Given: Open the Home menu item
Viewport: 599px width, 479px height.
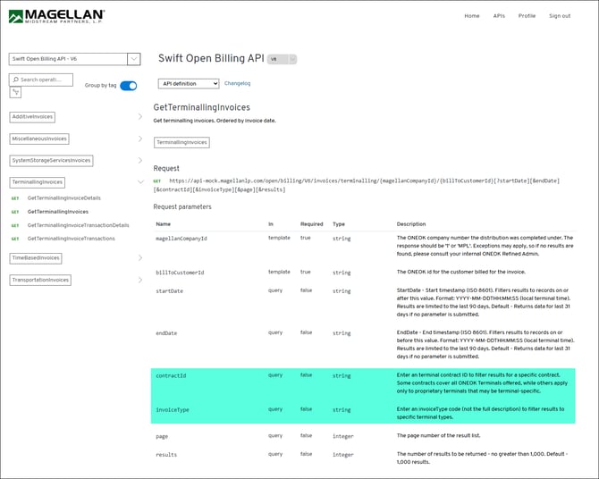Looking at the screenshot, I should [471, 16].
